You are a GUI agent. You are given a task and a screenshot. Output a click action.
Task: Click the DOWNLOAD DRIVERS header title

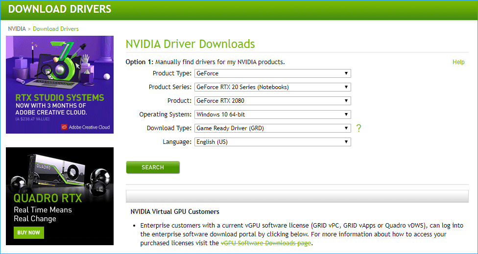tap(60, 9)
